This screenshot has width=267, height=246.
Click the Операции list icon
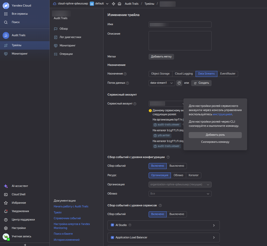55,54
